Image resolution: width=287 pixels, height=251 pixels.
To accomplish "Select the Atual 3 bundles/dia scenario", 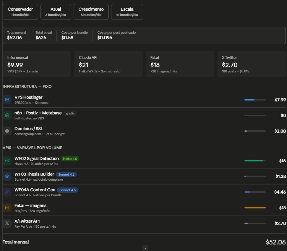I will [56, 12].
